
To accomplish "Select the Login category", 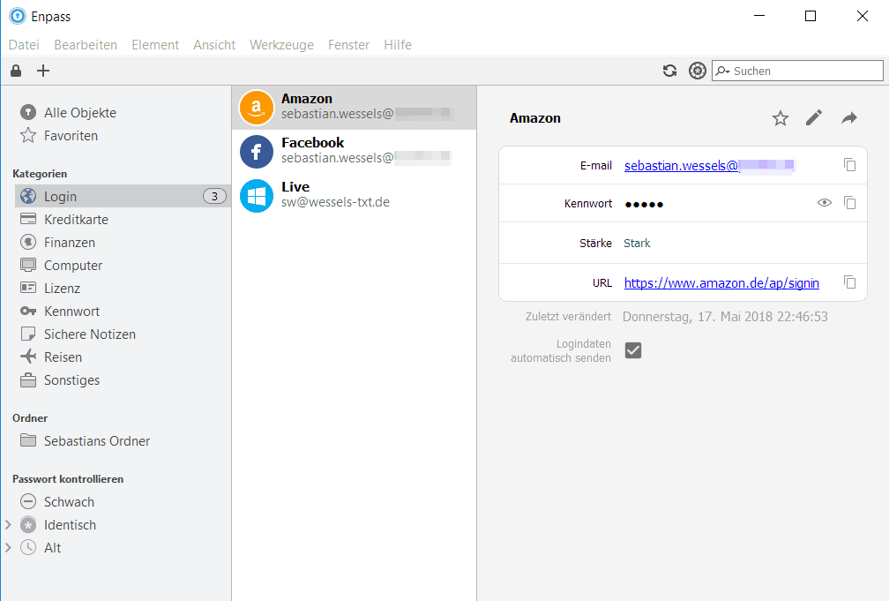I will click(x=123, y=196).
